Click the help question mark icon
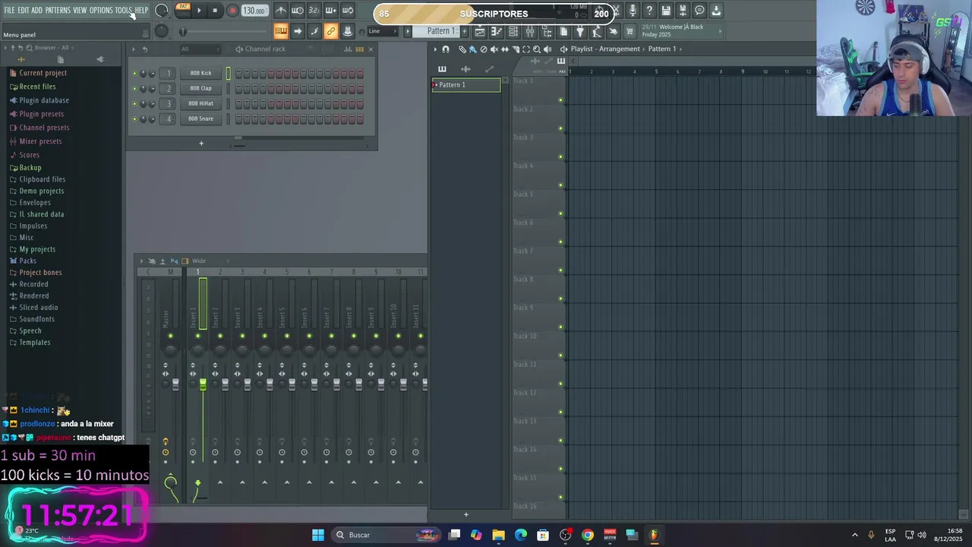Image resolution: width=972 pixels, height=547 pixels. [x=649, y=11]
